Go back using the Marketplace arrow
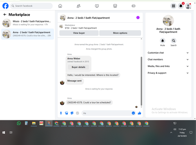 [5, 14]
